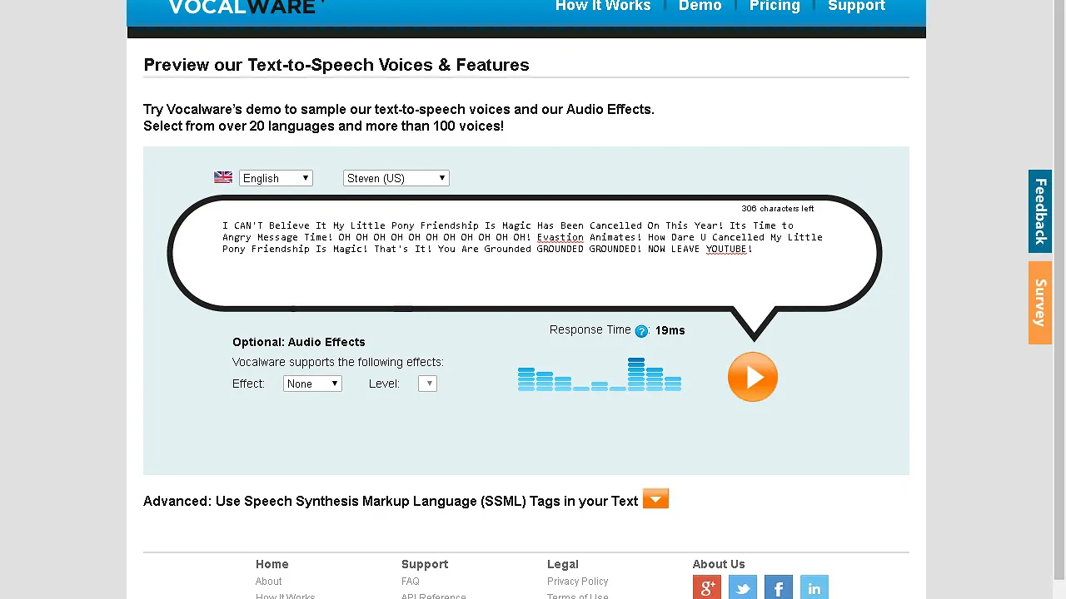The image size is (1066, 599).
Task: Click the Privacy Policy footer link
Action: coord(578,582)
